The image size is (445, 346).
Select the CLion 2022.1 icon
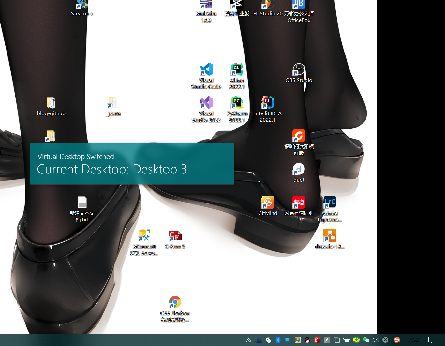click(237, 76)
